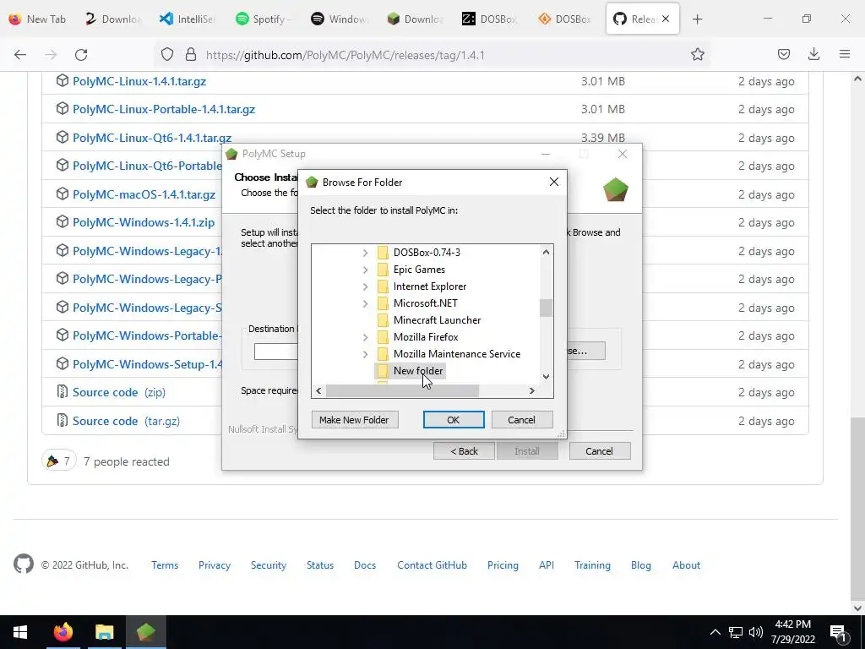
Task: Select the Epic Games folder
Action: (419, 270)
